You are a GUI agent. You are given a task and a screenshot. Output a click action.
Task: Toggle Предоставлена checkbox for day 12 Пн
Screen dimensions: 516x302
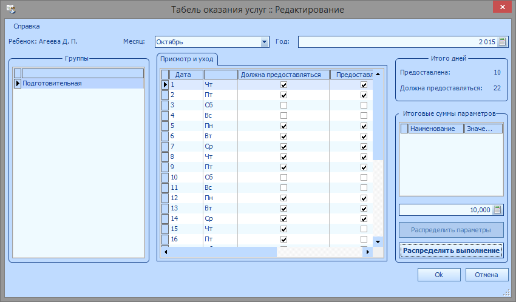(364, 198)
